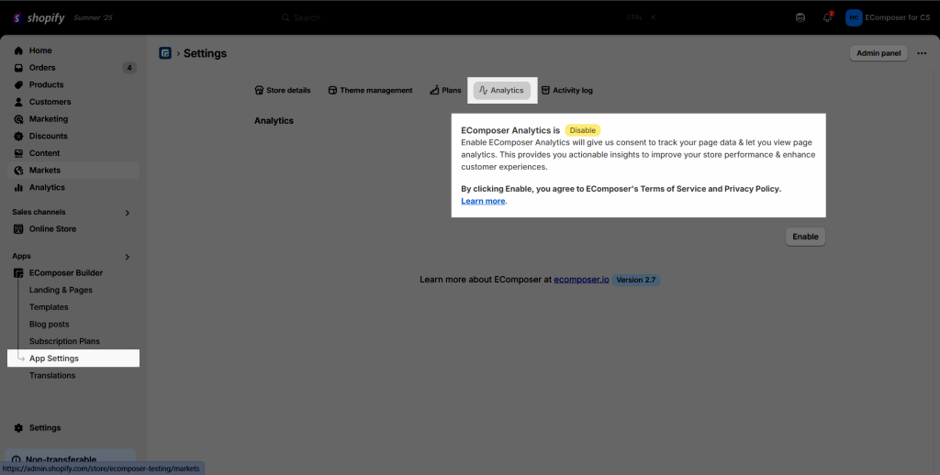Open Templates under EComposer Builder
The width and height of the screenshot is (940, 475).
click(x=49, y=307)
